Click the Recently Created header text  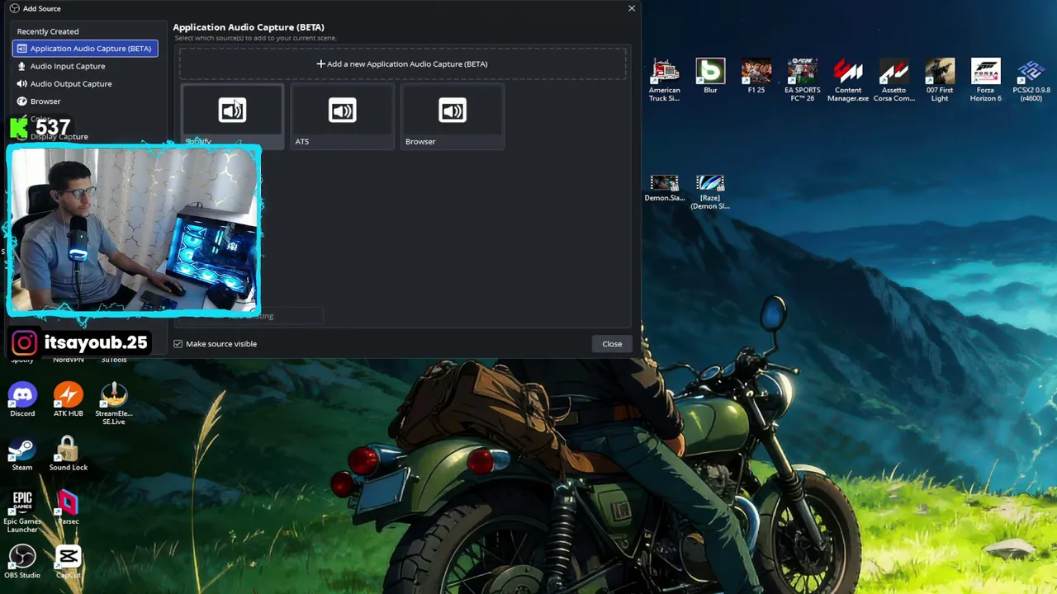48,31
